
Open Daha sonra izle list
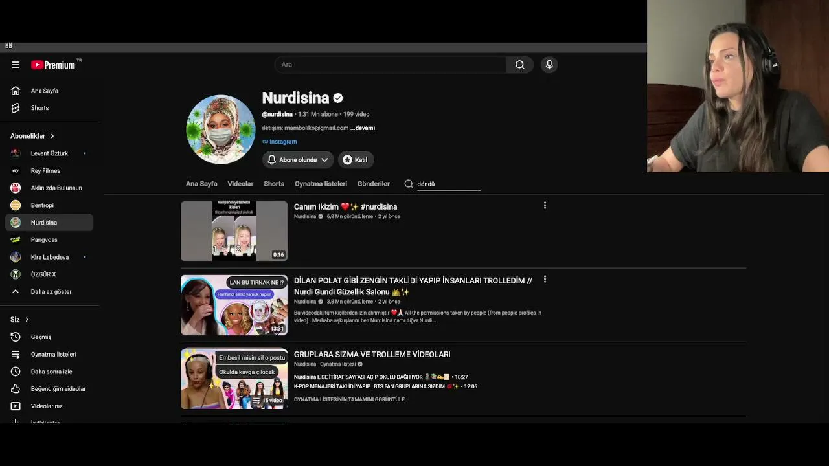[49, 372]
